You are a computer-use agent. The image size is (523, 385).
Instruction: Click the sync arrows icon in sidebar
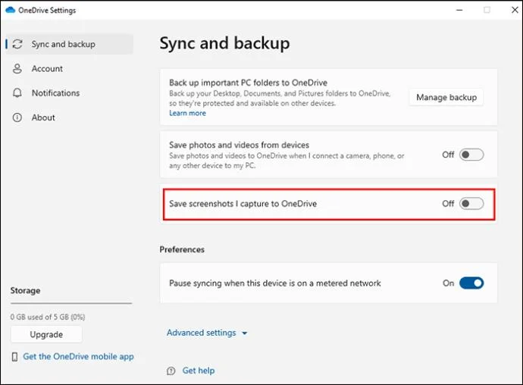[17, 44]
